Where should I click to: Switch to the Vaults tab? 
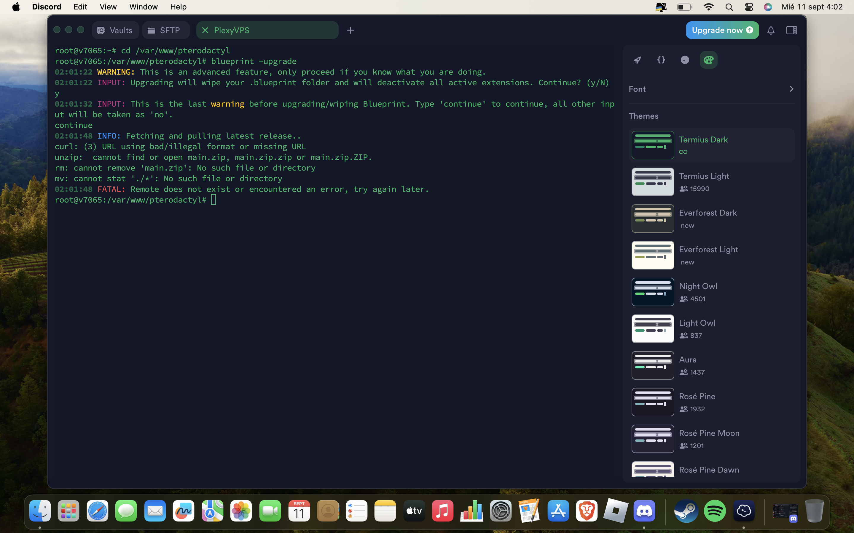[x=115, y=30]
